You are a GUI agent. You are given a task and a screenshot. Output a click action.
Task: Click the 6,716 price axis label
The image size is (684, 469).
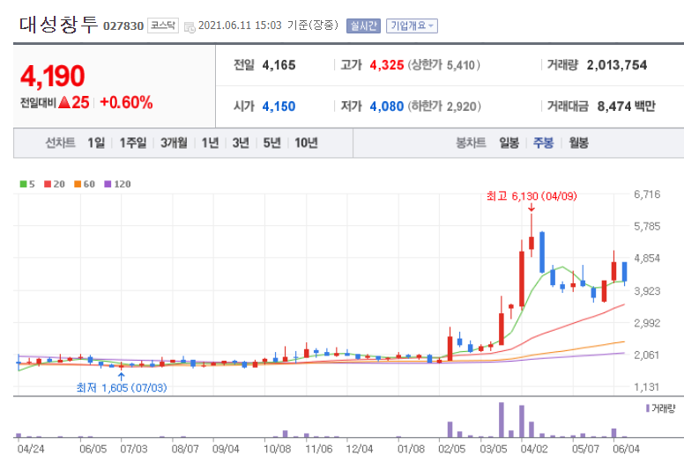pyautogui.click(x=647, y=194)
